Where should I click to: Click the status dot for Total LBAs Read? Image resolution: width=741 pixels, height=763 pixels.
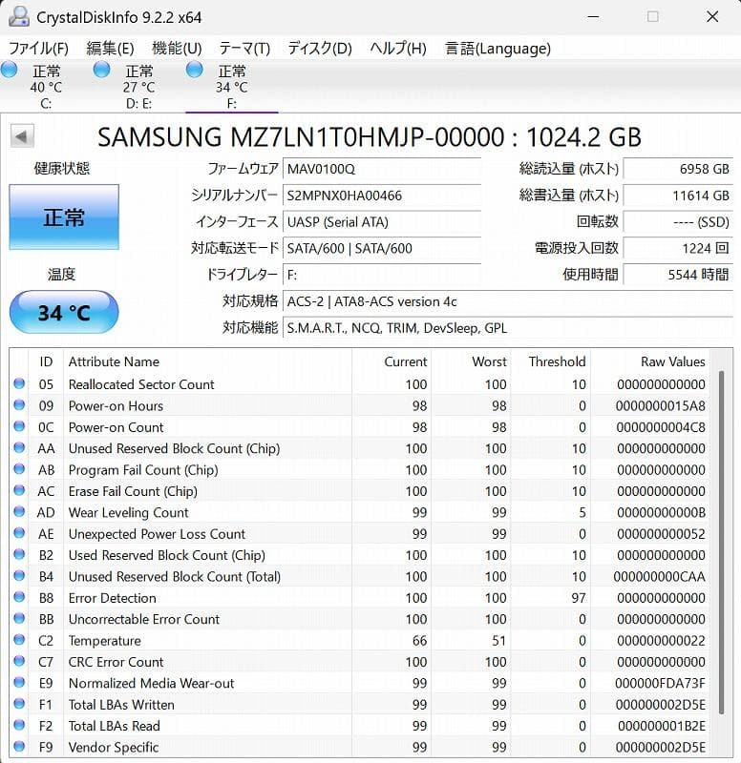[x=19, y=725]
